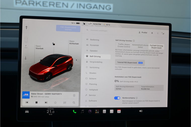
Task: Skip to previous track
Action: pos(27,102)
